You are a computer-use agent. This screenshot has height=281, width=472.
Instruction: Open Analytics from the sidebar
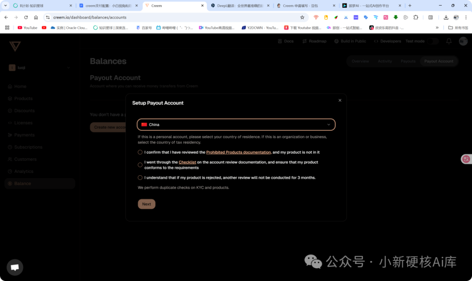[x=9, y=171]
